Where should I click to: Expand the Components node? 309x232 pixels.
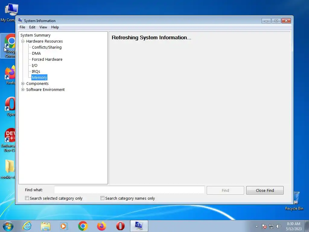point(23,84)
